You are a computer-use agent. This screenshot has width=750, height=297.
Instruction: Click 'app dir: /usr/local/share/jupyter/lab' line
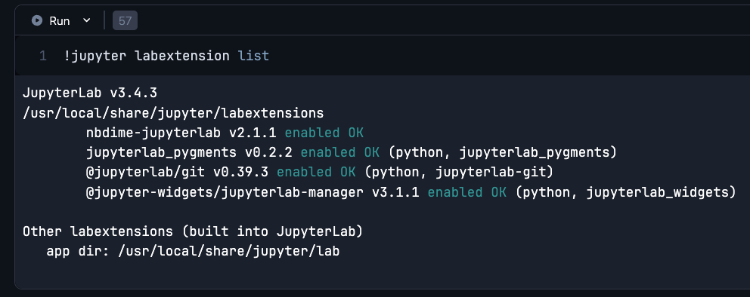(x=193, y=251)
